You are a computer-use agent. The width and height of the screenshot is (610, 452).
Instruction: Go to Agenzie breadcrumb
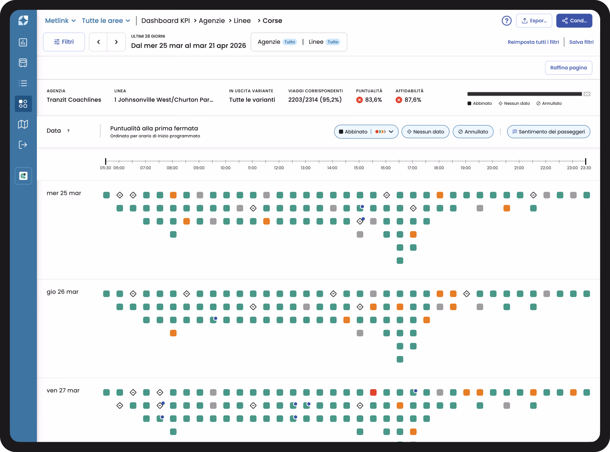click(x=212, y=20)
